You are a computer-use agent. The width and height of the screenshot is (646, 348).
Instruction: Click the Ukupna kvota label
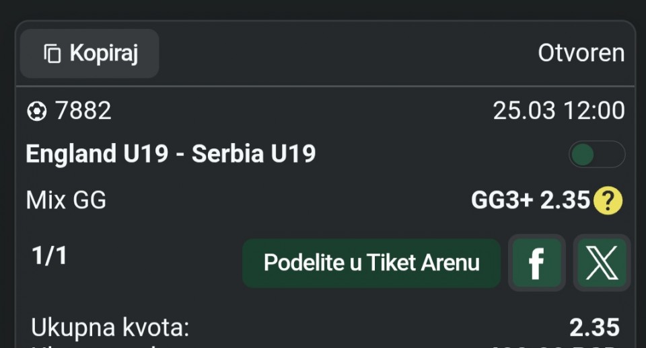110,328
